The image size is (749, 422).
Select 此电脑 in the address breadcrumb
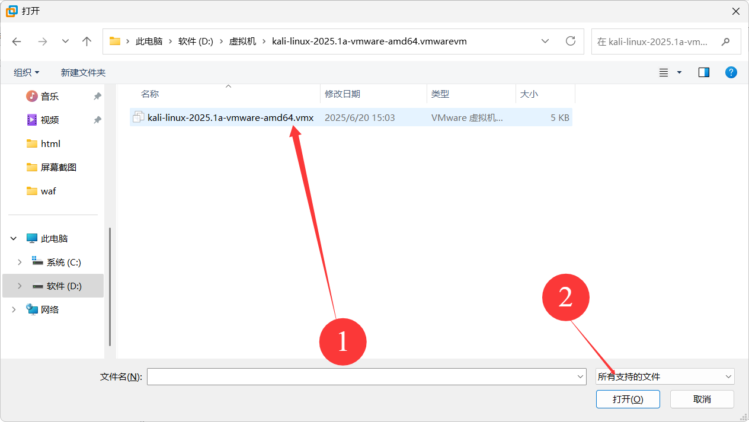point(149,41)
